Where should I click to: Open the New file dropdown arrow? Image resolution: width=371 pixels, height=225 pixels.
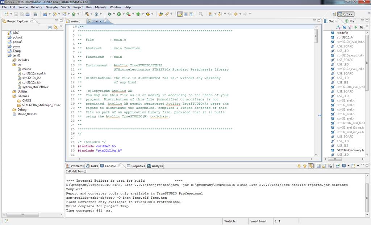pyautogui.click(x=11, y=14)
